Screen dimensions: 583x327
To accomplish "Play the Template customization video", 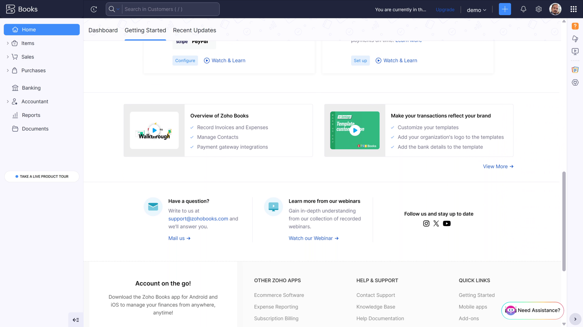I will 355,130.
